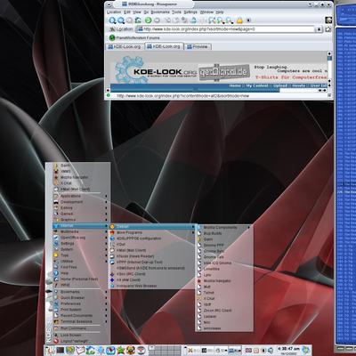356x356 pixels.
Task: Click the KDE-LOOK.org logo banner
Action: tap(156, 70)
